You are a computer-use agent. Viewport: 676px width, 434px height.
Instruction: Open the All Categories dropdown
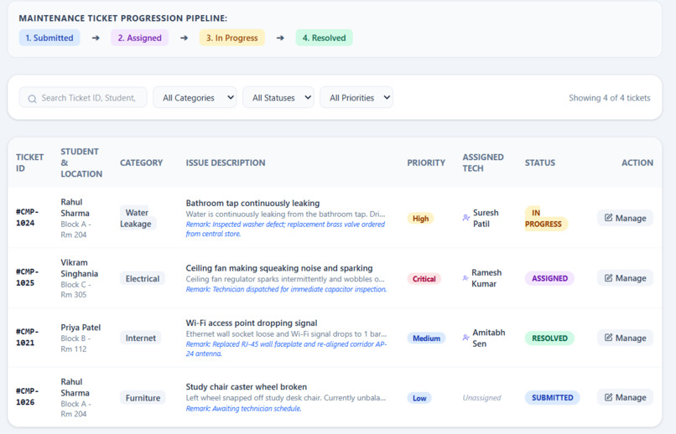click(x=195, y=98)
